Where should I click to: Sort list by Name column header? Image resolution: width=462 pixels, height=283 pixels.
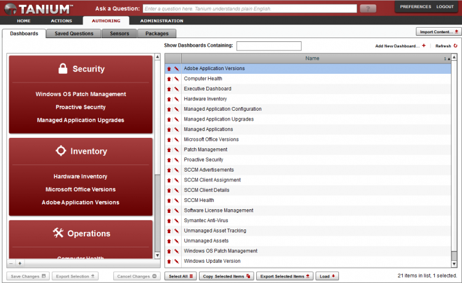(x=312, y=58)
